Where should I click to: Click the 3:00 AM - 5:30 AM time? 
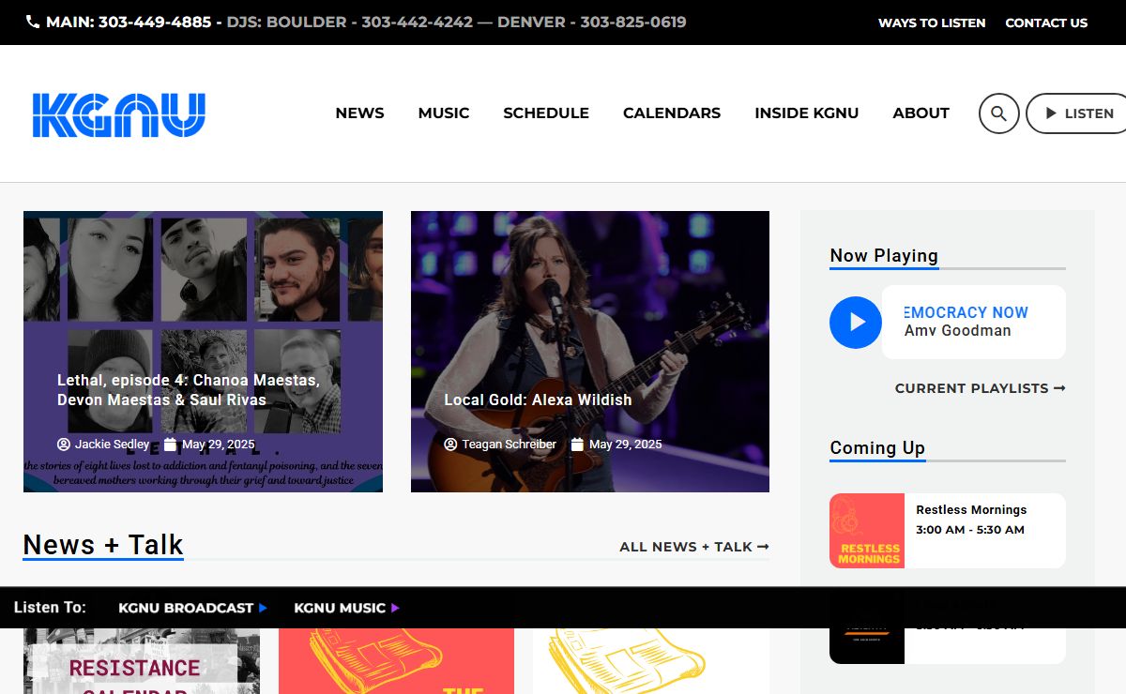(x=970, y=530)
